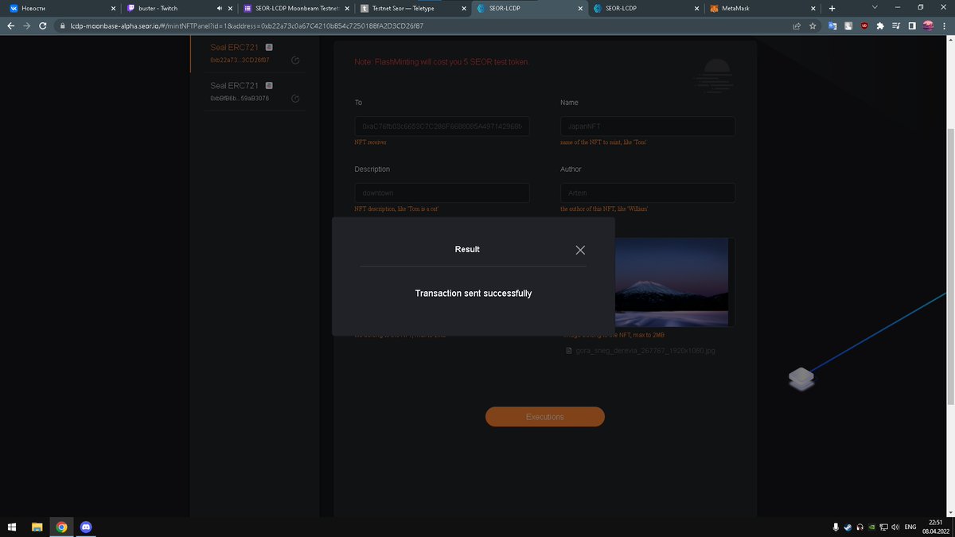Click the ENG language indicator
The height and width of the screenshot is (537, 955).
click(x=911, y=527)
